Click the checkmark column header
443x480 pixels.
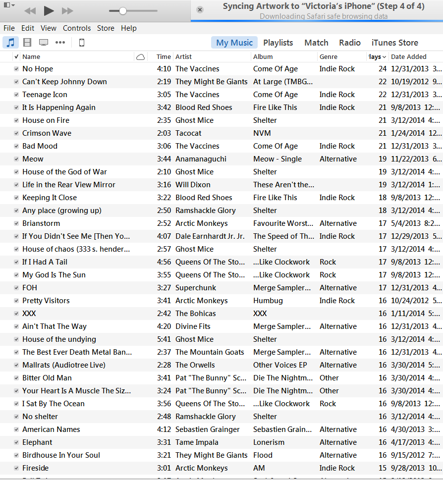[16, 56]
